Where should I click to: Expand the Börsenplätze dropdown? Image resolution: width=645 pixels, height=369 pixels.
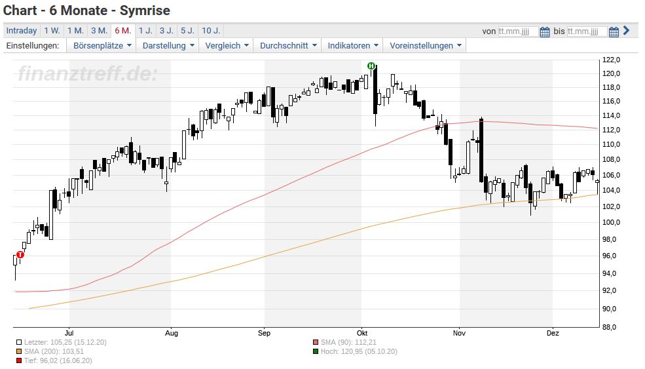(x=102, y=46)
